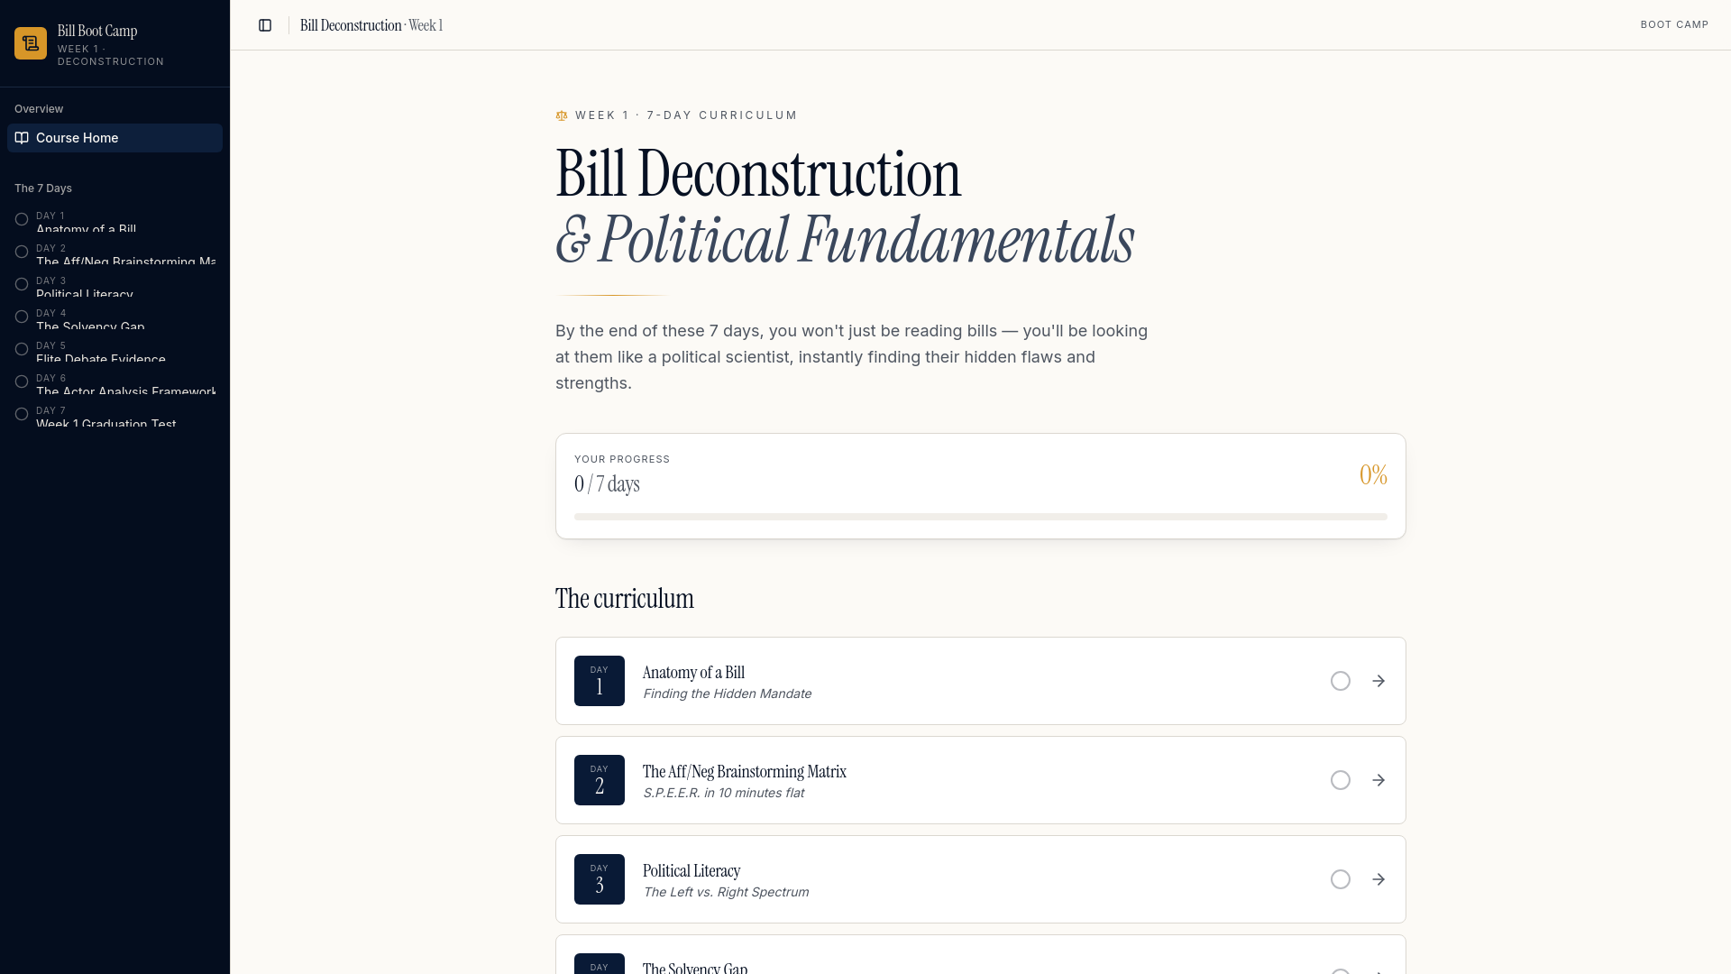The width and height of the screenshot is (1731, 974).
Task: Mark Anatomy of a Bill card complete circle
Action: pyautogui.click(x=1341, y=681)
